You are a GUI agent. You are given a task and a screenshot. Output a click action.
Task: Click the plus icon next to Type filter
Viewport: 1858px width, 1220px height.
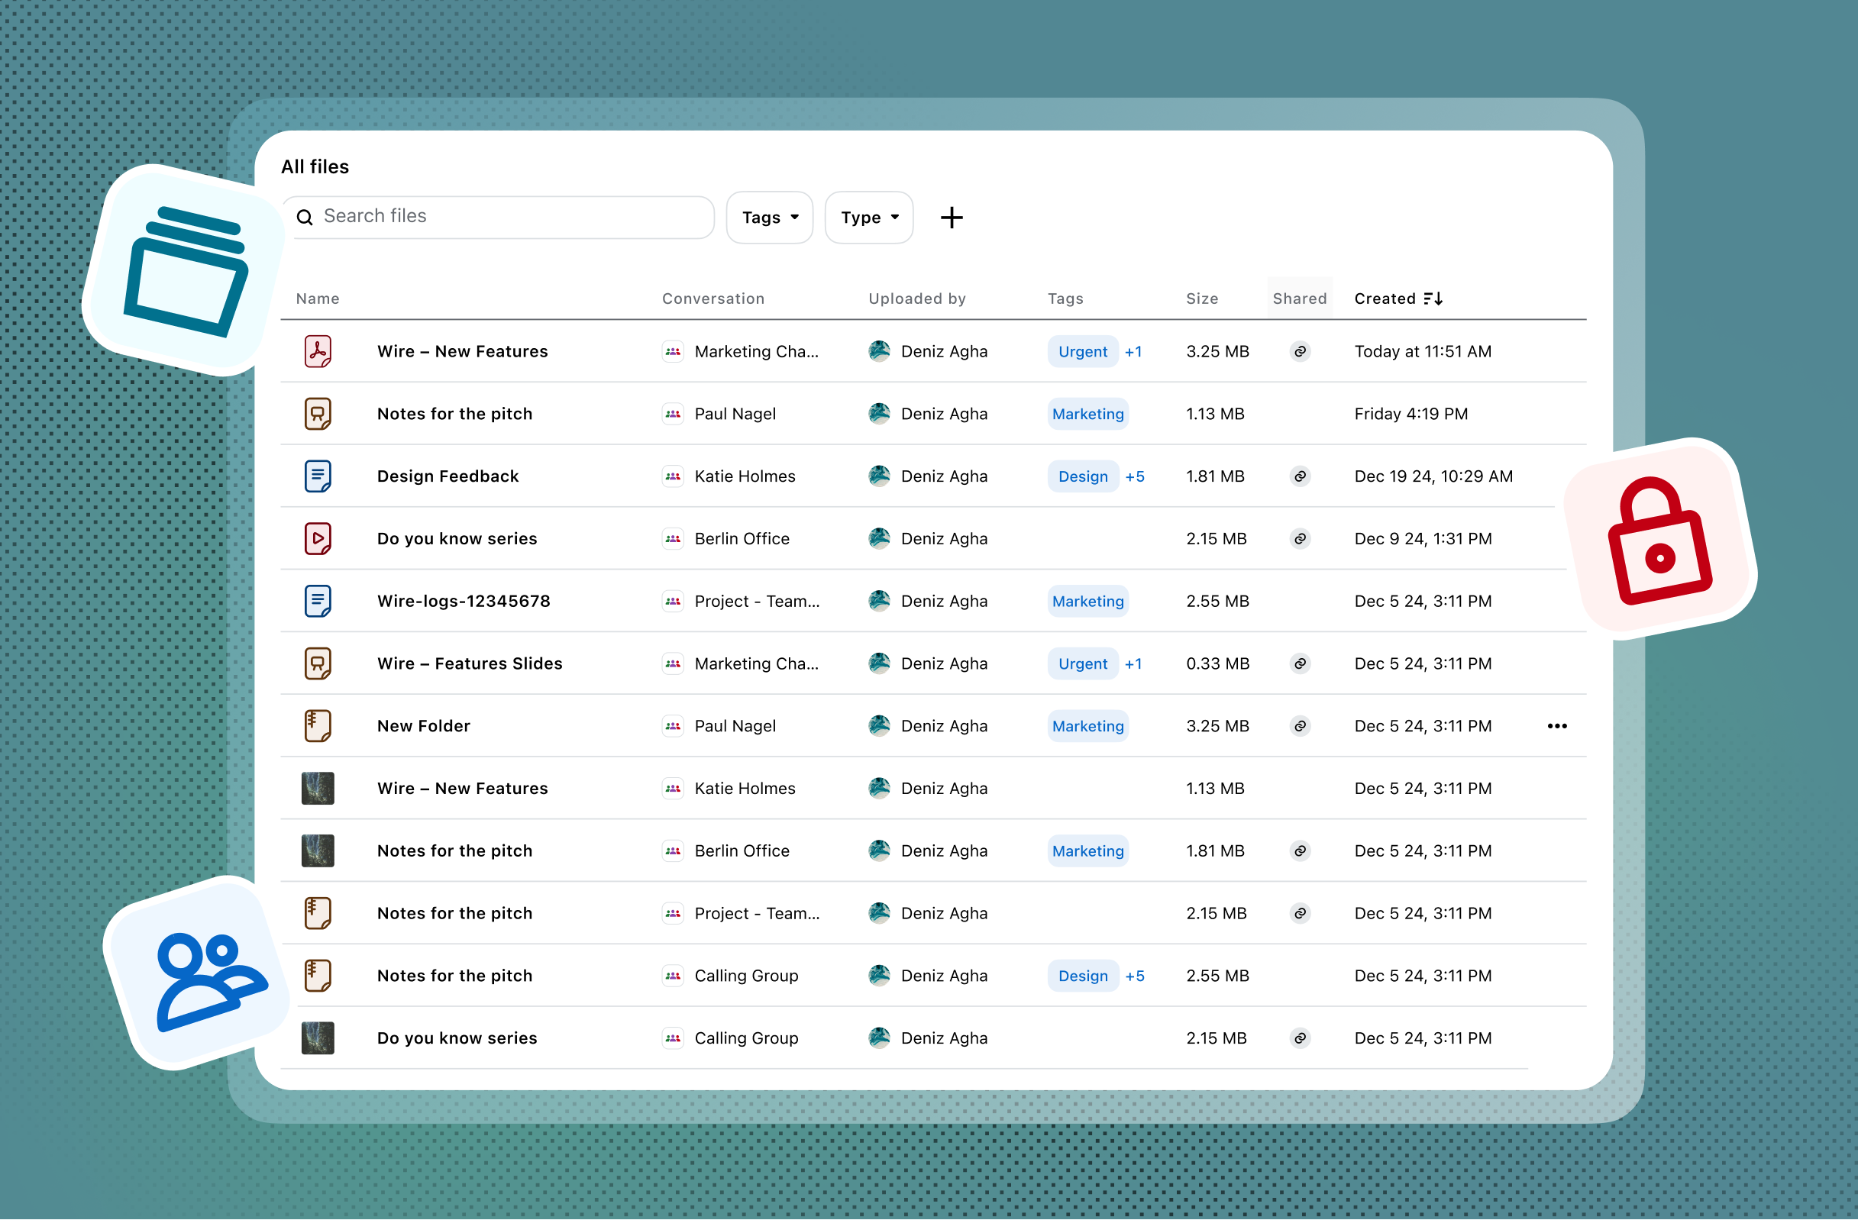951,218
